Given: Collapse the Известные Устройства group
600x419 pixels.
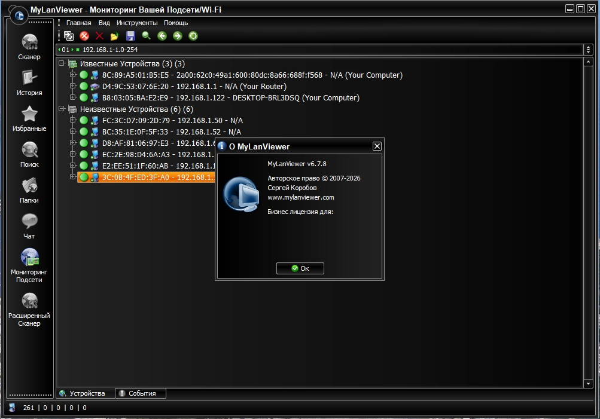Looking at the screenshot, I should click(x=62, y=63).
